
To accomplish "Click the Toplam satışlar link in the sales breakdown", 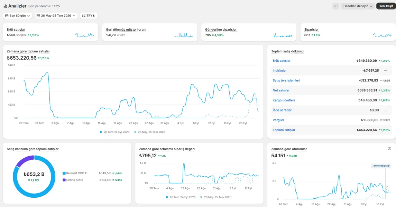I will tap(284, 130).
